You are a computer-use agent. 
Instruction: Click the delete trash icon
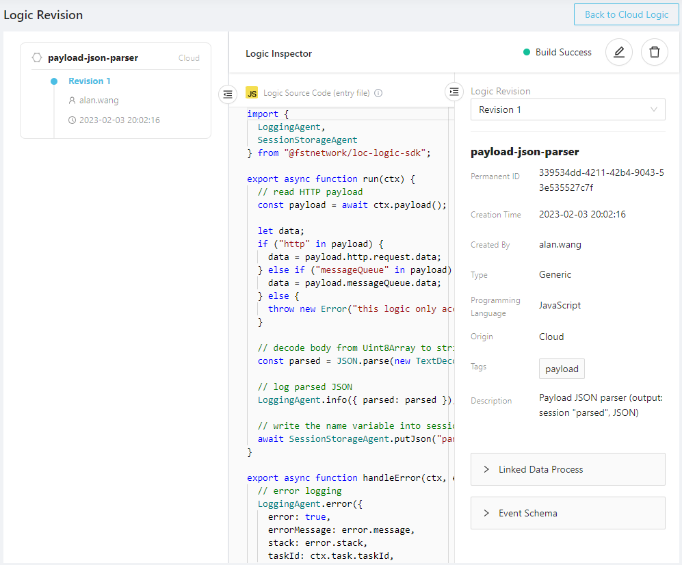(x=655, y=53)
